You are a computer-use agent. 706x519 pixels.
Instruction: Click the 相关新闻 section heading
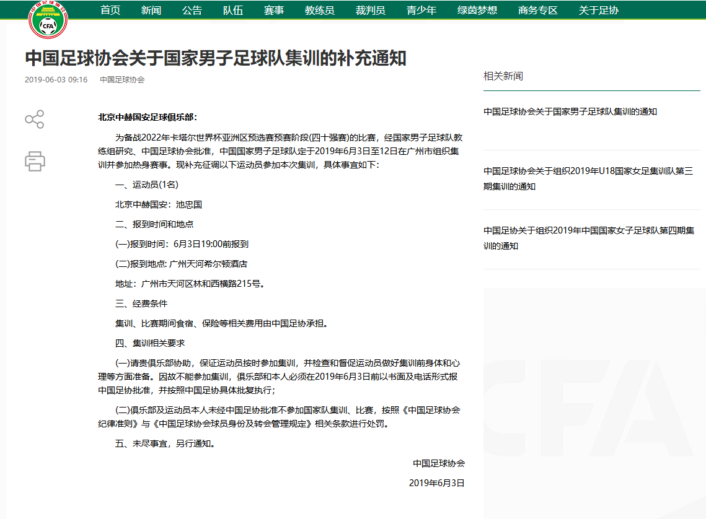[x=503, y=76]
